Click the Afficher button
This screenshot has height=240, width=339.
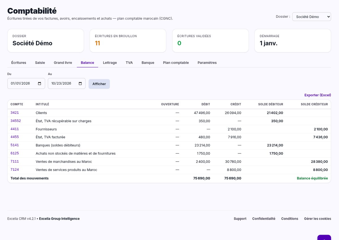99,84
